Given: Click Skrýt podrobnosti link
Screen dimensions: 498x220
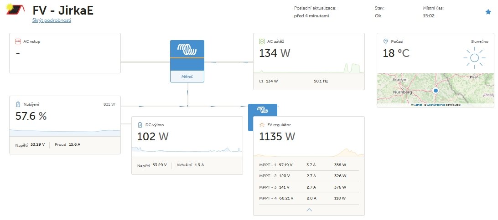Looking at the screenshot, I should [51, 20].
